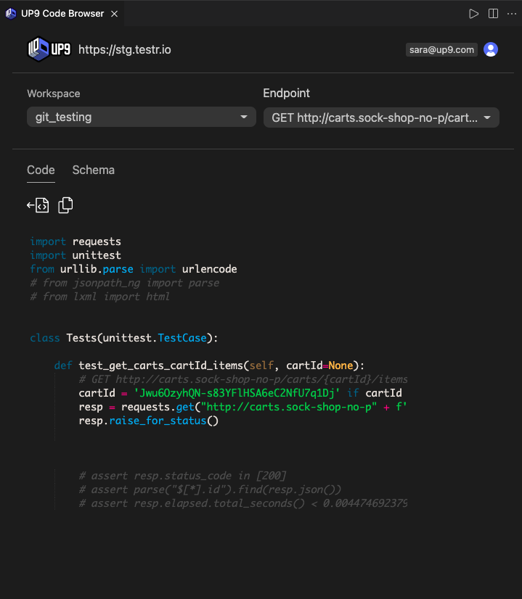Switch to the Code tab
The height and width of the screenshot is (599, 522).
pos(41,170)
